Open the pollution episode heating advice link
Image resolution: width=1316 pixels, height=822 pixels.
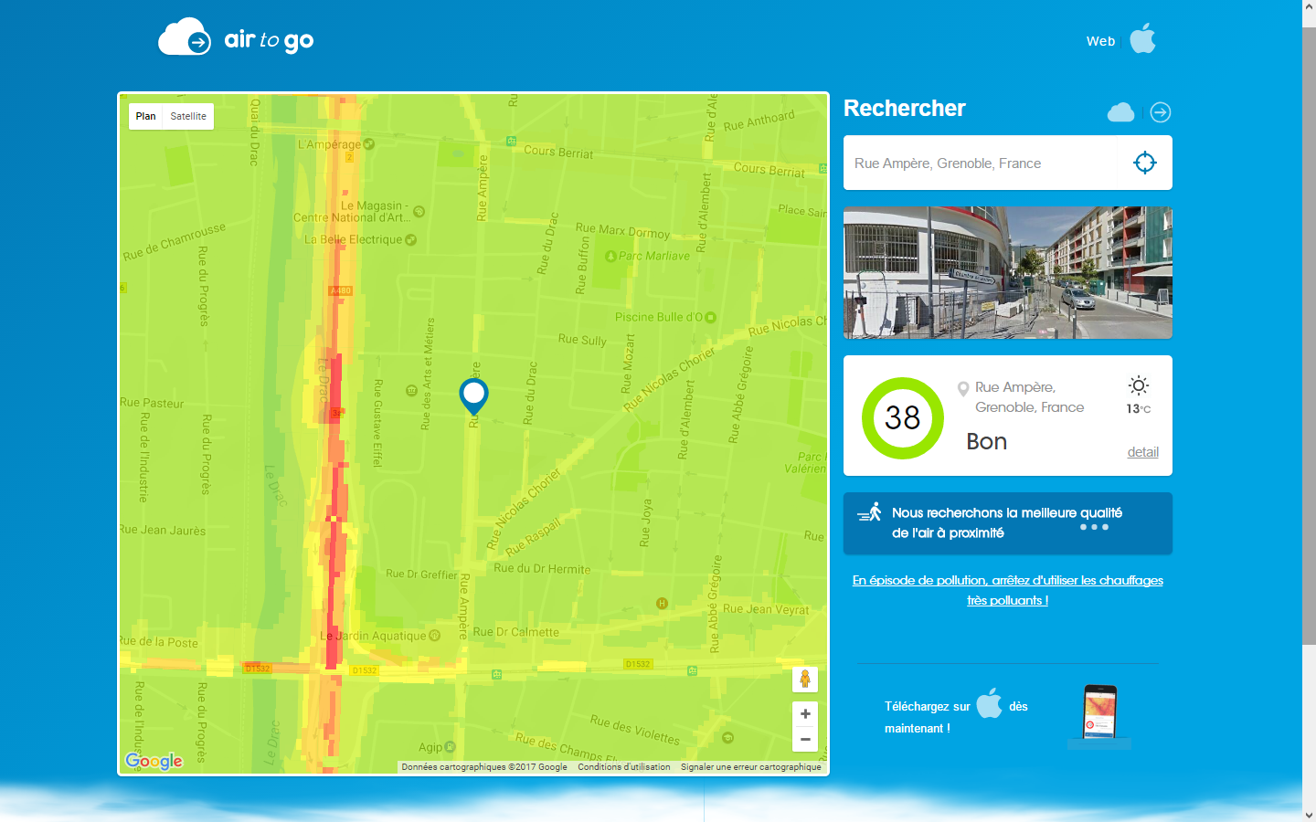tap(1007, 590)
